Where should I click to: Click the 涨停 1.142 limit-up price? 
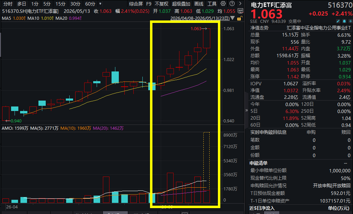(x=293, y=77)
